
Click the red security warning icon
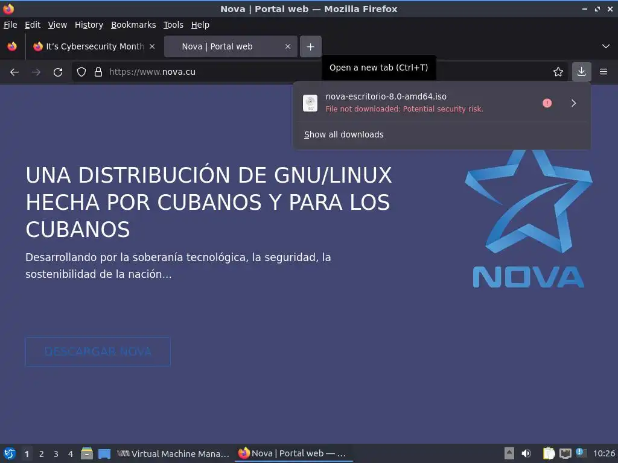[x=547, y=103]
